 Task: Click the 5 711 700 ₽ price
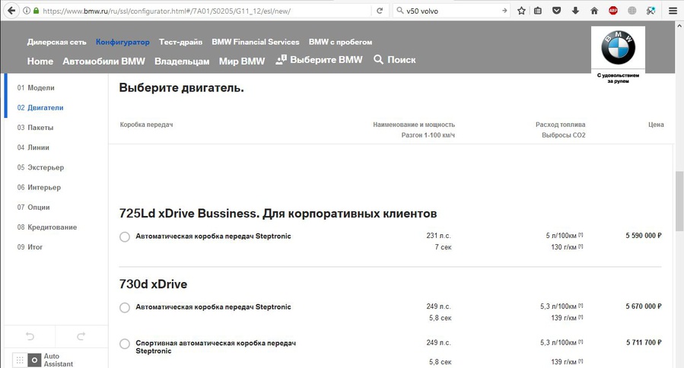coord(644,343)
